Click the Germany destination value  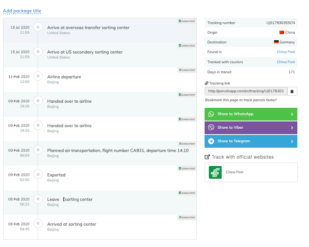click(287, 42)
